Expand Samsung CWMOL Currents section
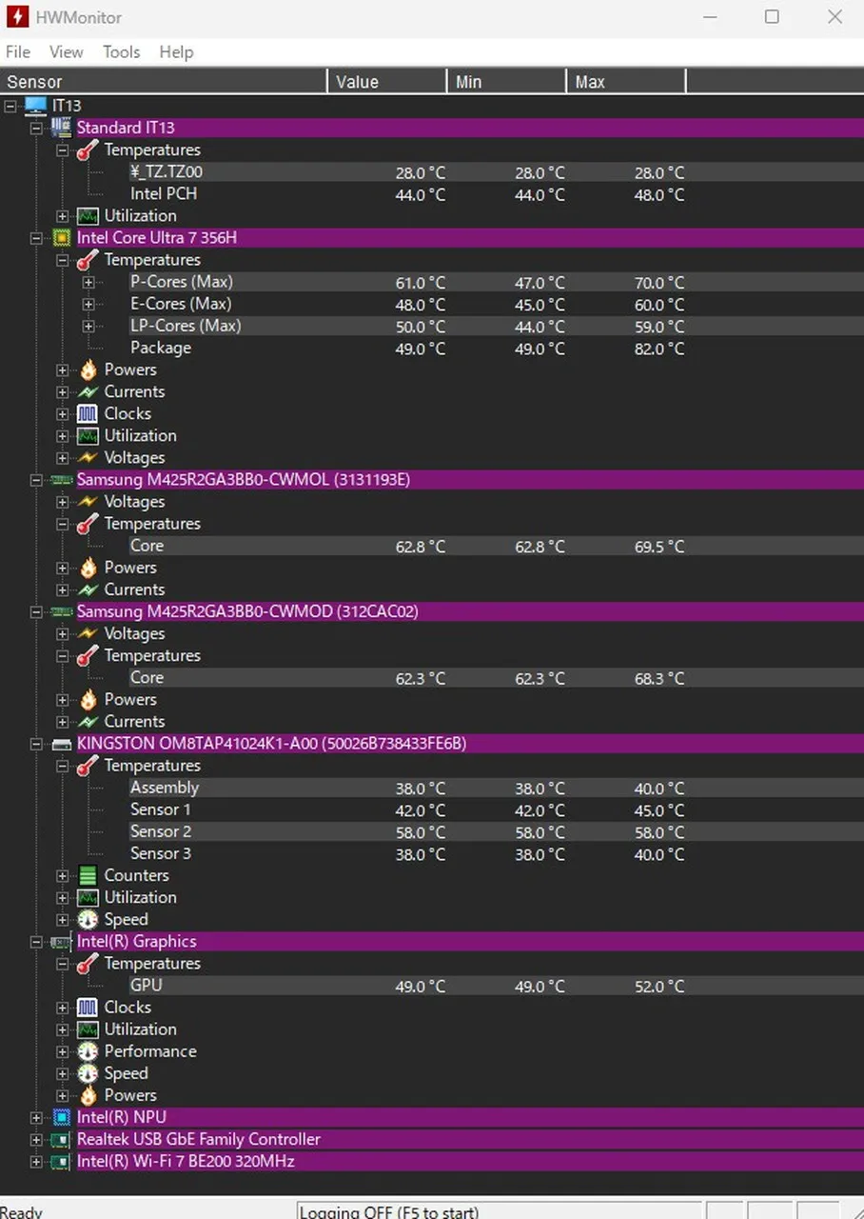Screen dimensions: 864x1219 pyautogui.click(x=62, y=590)
